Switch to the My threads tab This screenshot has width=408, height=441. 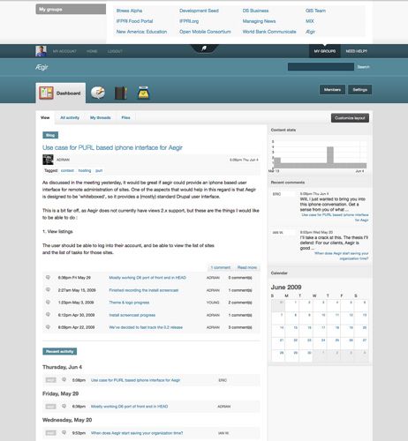click(101, 117)
